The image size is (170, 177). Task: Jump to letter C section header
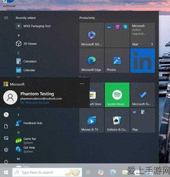(18, 53)
